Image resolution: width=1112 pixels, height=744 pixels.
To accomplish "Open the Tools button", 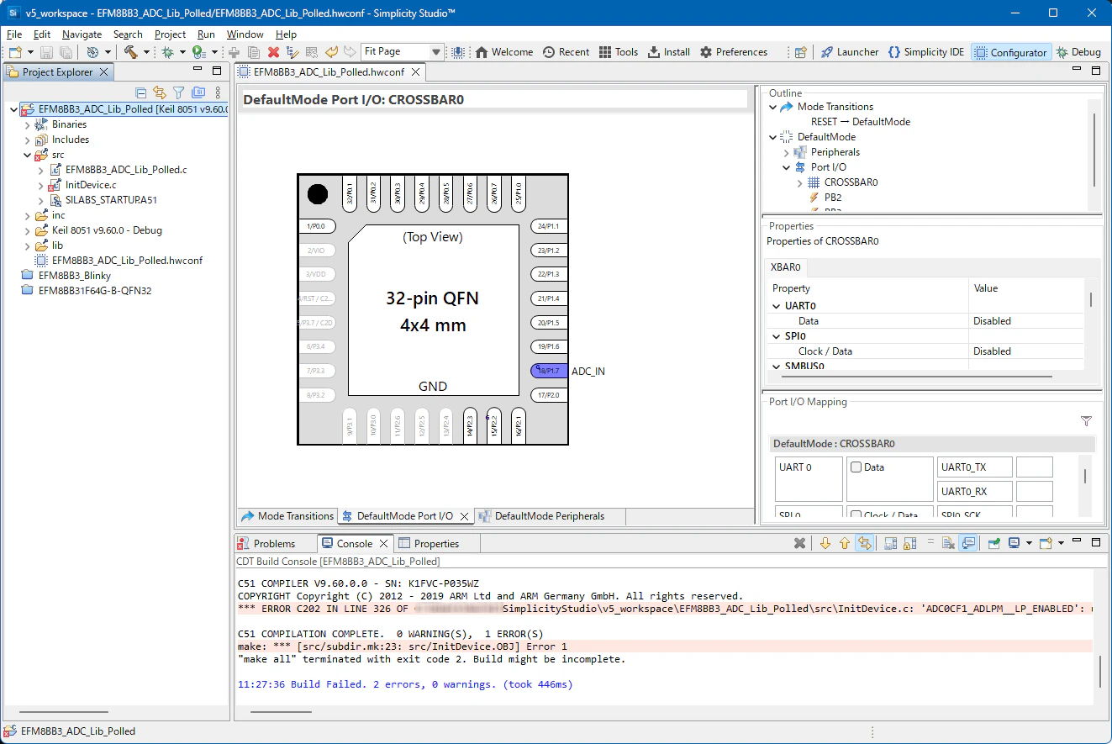I will (x=619, y=52).
